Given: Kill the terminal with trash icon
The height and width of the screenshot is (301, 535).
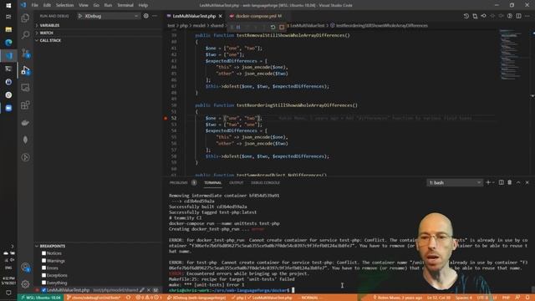Looking at the screenshot, I should (x=510, y=182).
